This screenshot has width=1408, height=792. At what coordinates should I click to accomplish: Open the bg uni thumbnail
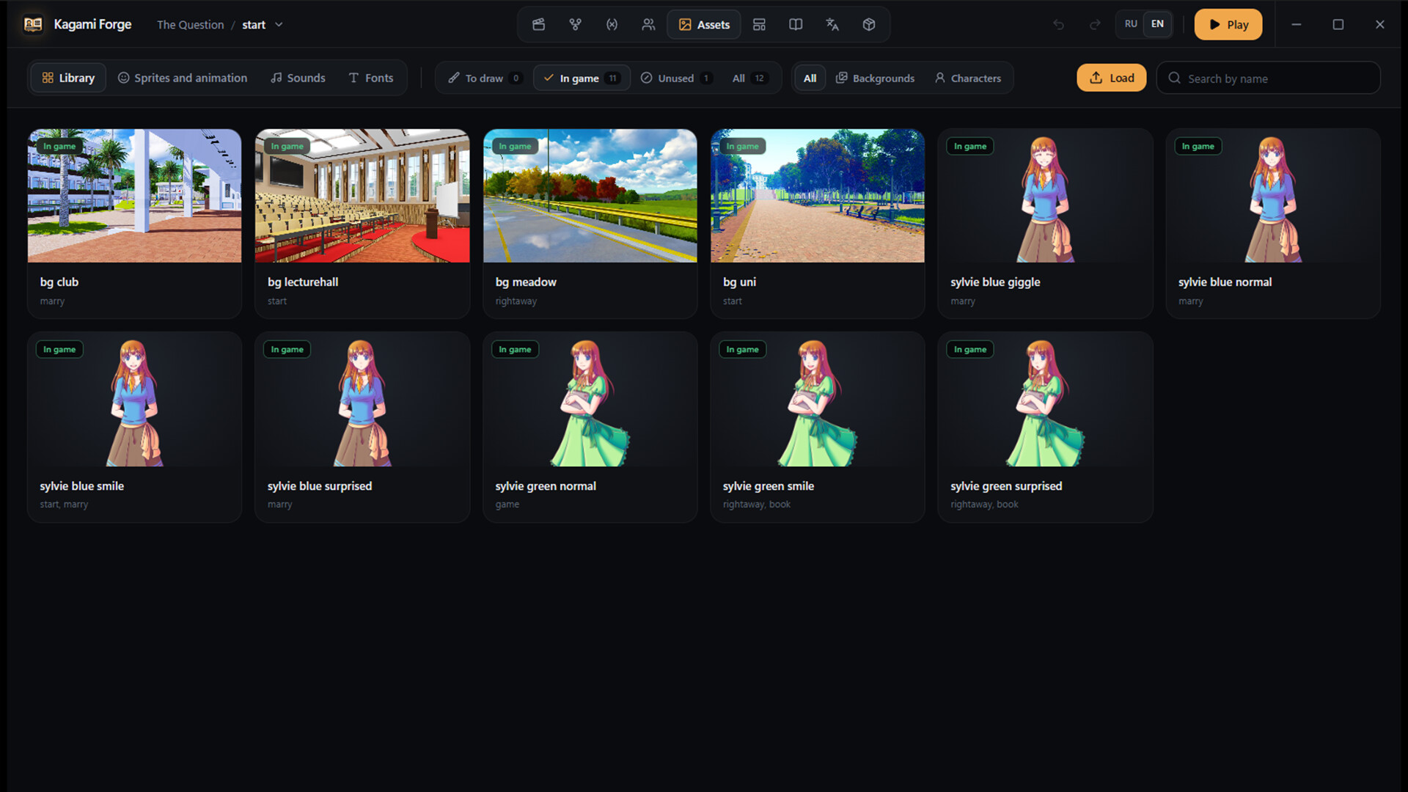point(818,196)
